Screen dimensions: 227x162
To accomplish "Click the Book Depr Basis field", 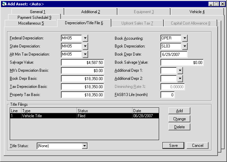I will pyautogui.click(x=82, y=79).
